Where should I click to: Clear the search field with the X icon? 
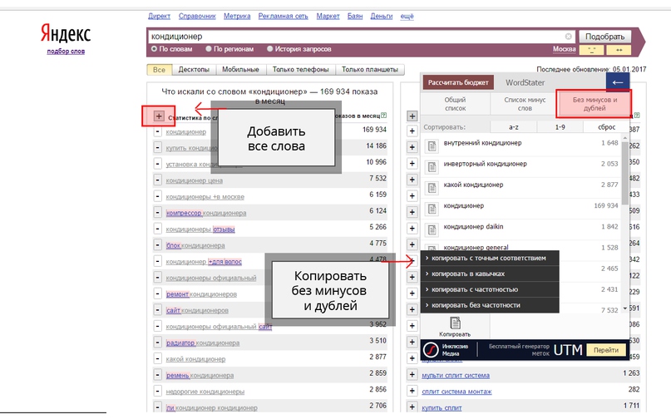[568, 37]
